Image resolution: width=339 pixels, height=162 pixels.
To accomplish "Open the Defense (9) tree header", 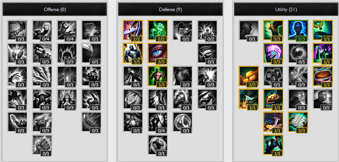I will (x=170, y=9).
